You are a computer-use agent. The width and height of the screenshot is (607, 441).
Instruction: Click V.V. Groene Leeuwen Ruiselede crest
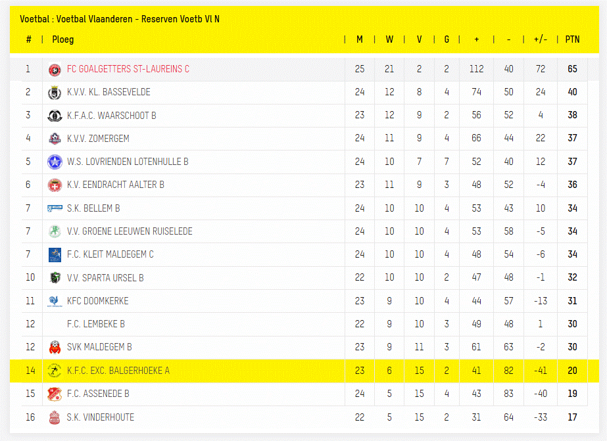(x=55, y=231)
